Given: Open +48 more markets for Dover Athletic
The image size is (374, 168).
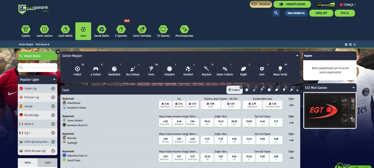Looking at the screenshot, I should tap(291, 123).
